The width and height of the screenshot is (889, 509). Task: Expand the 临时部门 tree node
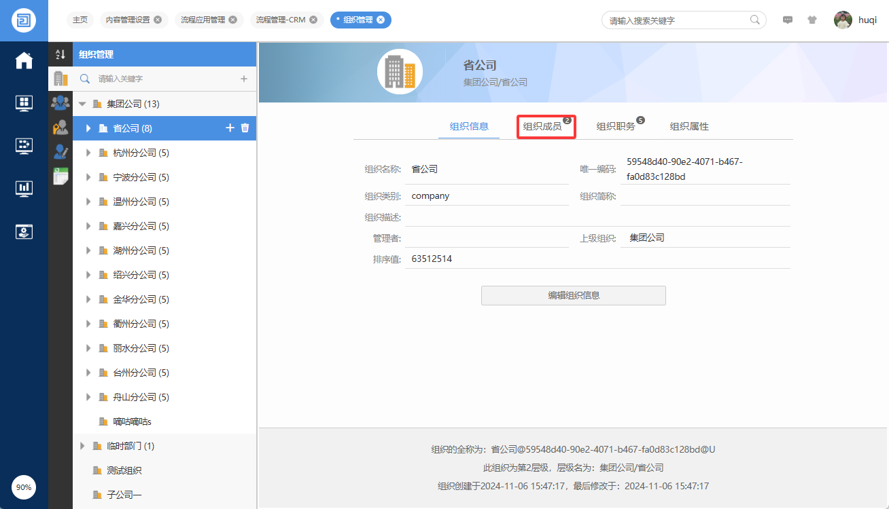82,446
